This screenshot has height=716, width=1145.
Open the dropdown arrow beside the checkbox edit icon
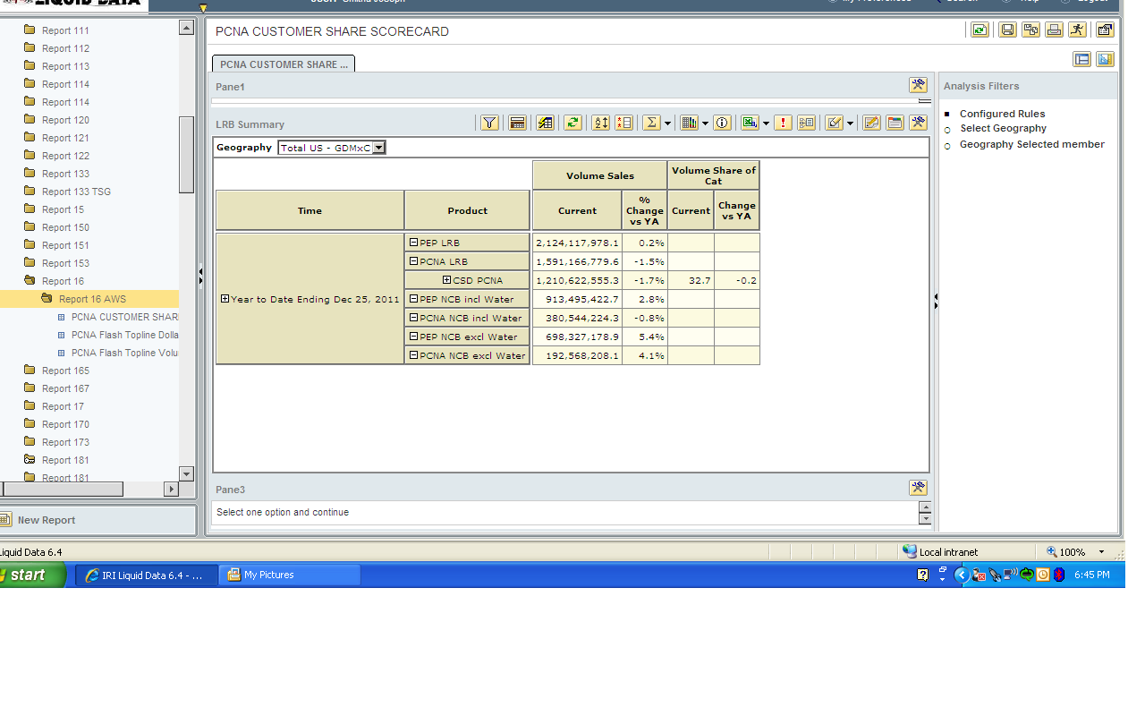pos(851,124)
